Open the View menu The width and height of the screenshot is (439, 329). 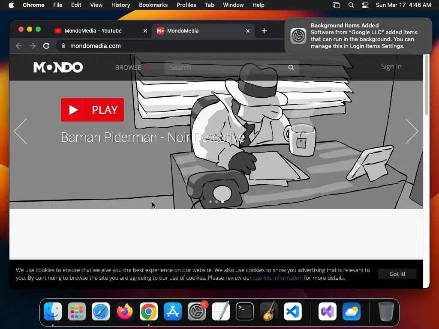point(96,5)
